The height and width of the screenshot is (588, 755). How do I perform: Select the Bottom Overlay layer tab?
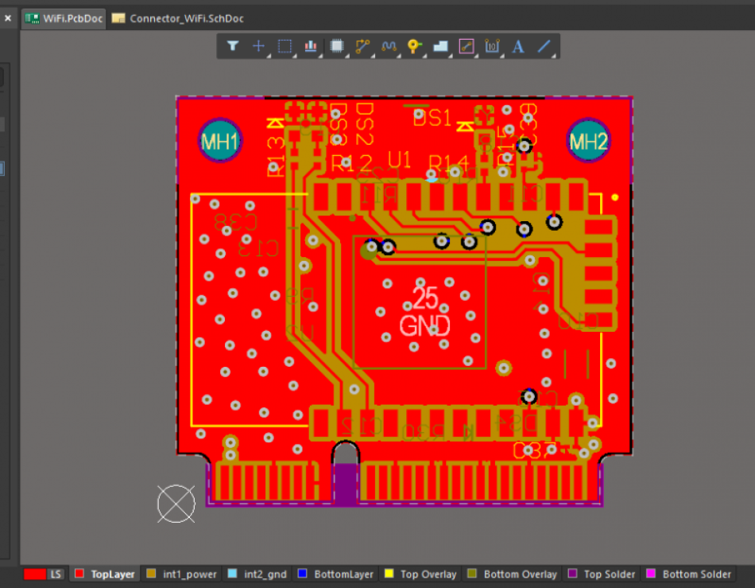point(513,574)
